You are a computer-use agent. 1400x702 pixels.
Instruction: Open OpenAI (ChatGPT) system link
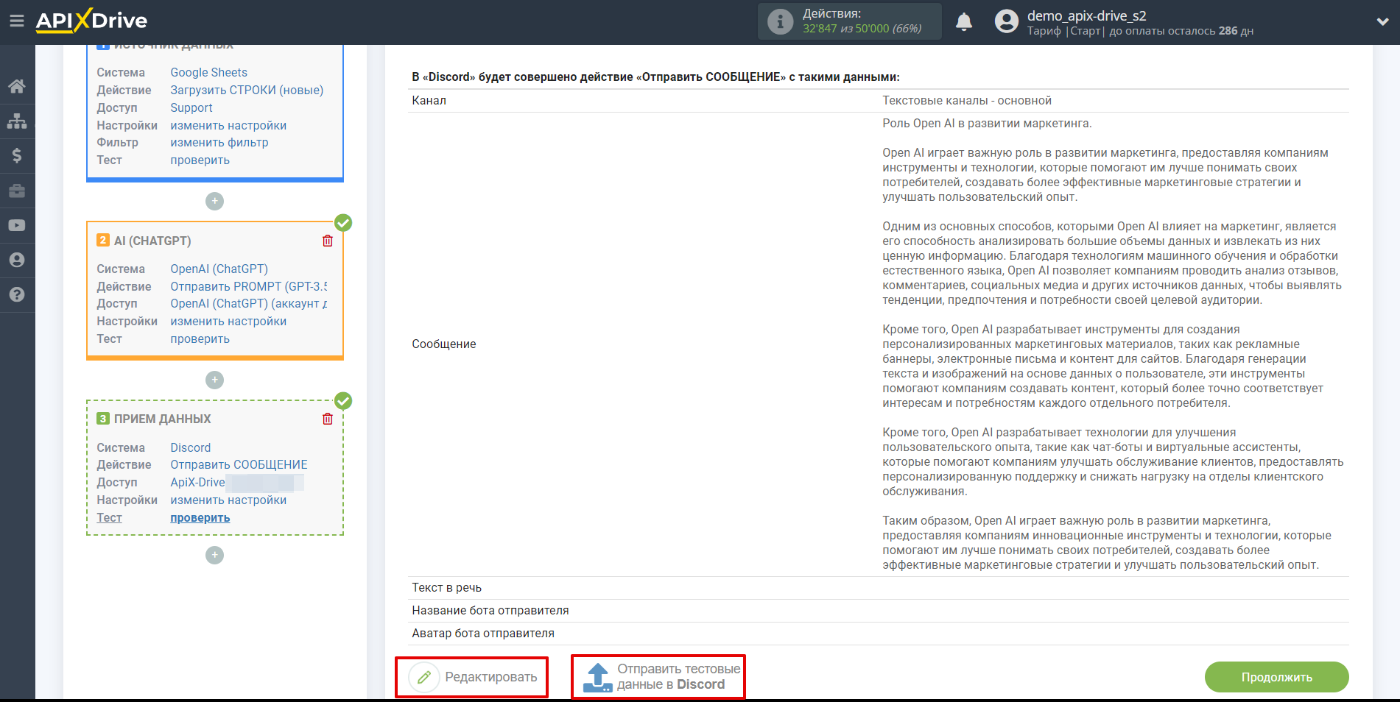(x=219, y=269)
